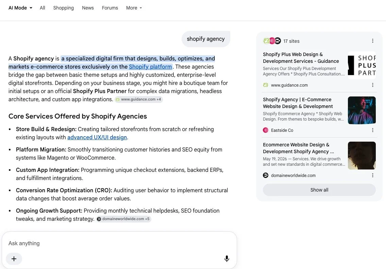Screen dimensions: 386x269
Task: Click the green guidance.com favicon
Action: point(266,85)
